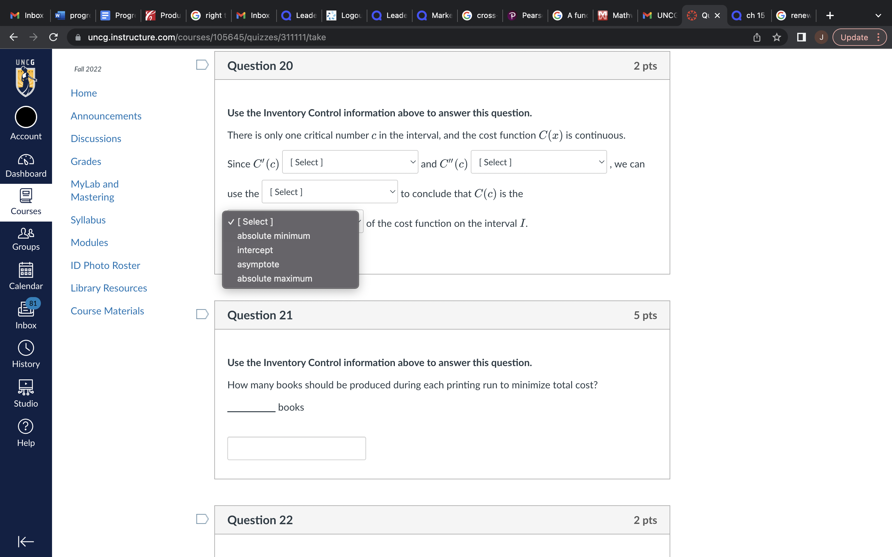Choose 'absolute maximum' from dropdown list

(274, 278)
